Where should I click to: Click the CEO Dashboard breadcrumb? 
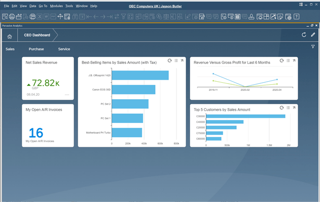point(37,35)
